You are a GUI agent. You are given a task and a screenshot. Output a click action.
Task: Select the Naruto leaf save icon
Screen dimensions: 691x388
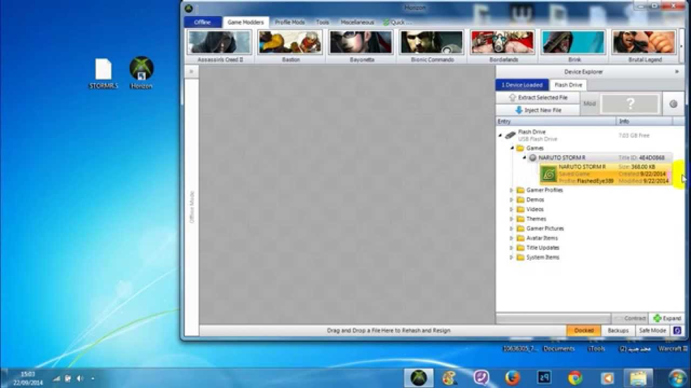(x=548, y=174)
